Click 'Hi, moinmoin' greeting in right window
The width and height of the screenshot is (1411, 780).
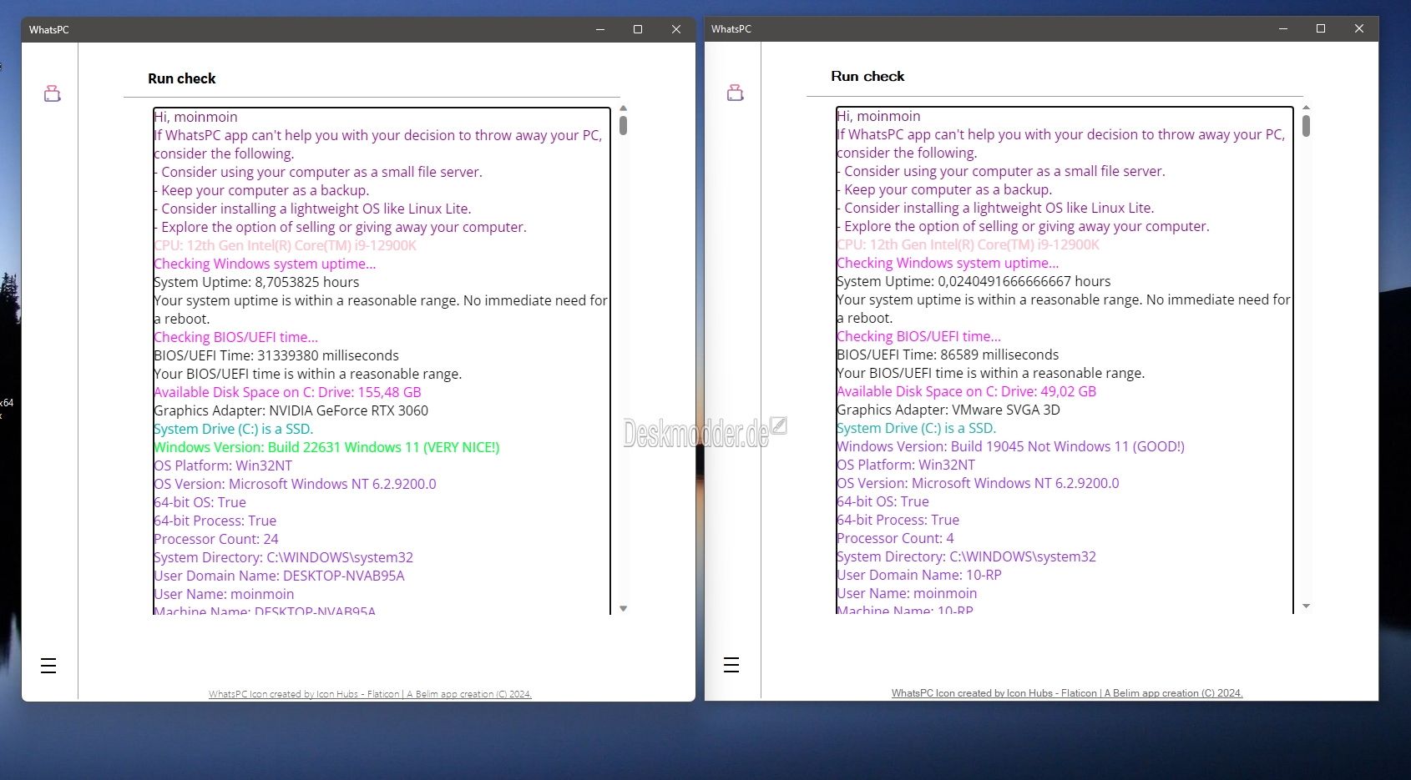[x=878, y=116]
